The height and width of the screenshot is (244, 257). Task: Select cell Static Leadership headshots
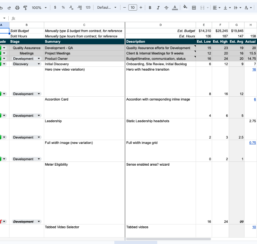click(160, 129)
